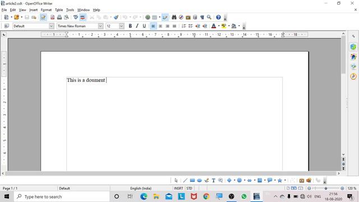Select Justified alignment
This screenshot has height=202, width=359.
click(x=174, y=26)
